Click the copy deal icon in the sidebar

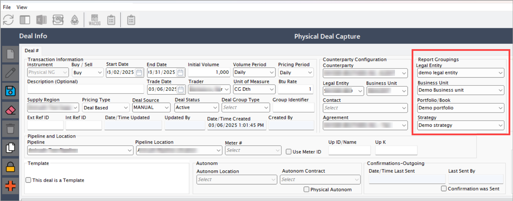coord(11,148)
